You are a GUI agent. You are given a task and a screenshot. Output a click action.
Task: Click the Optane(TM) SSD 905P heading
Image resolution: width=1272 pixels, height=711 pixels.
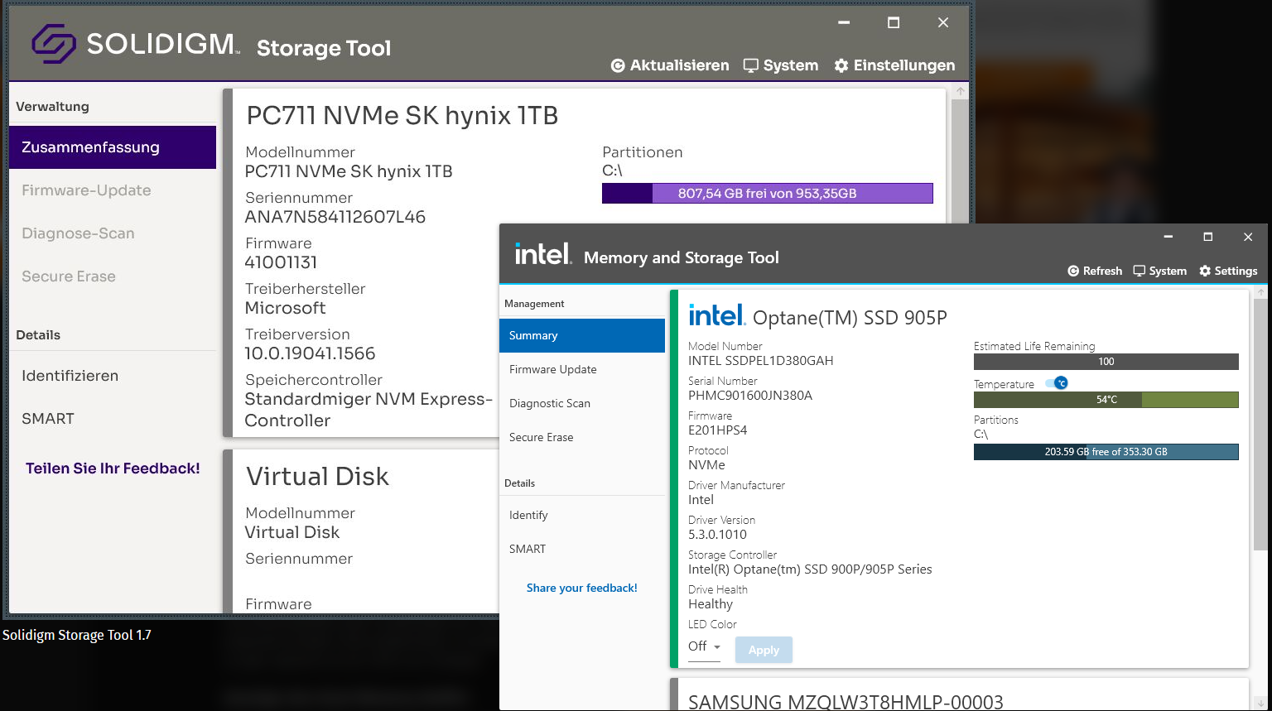(x=850, y=318)
